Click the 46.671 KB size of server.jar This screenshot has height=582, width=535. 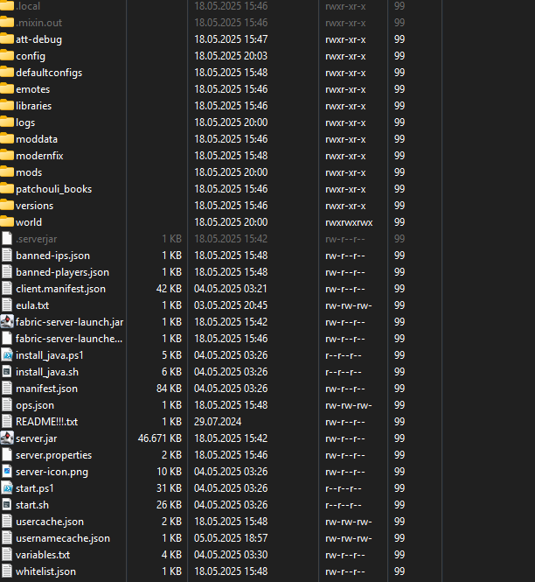(160, 438)
